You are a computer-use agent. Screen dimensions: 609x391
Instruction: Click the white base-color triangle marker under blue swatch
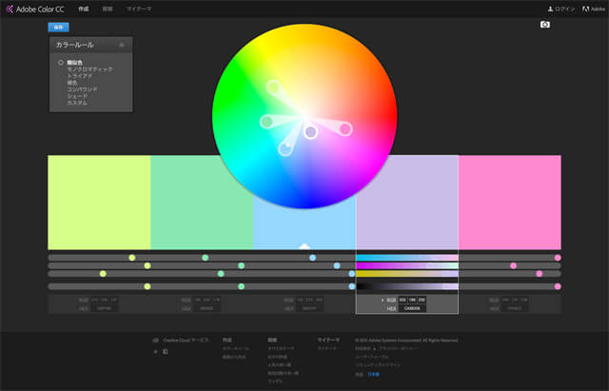304,246
